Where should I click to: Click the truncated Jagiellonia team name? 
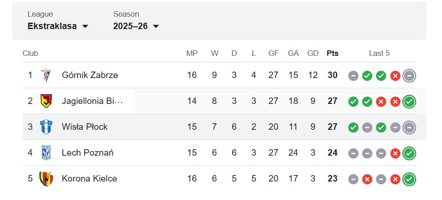[92, 101]
